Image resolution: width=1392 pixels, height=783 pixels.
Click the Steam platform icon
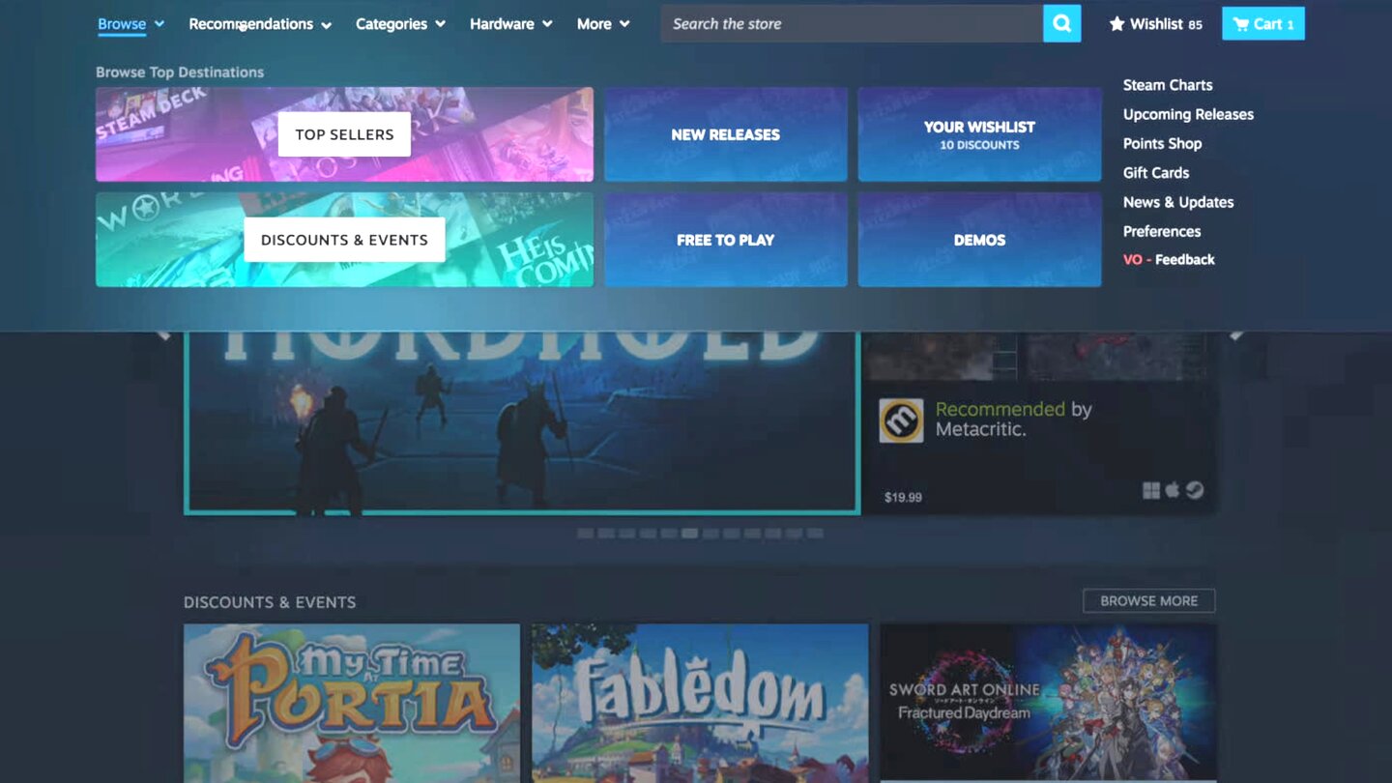point(1195,490)
